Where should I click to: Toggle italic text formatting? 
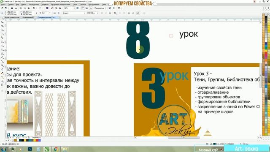[106, 13]
